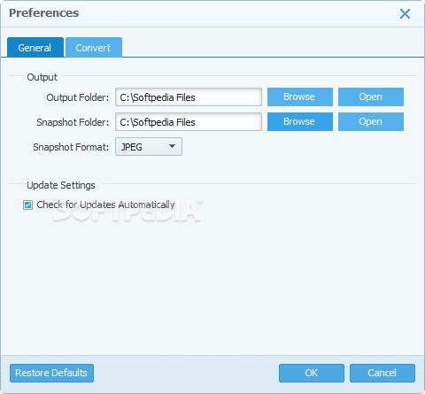Click the Snapshot Format: label
425x394 pixels.
point(71,147)
